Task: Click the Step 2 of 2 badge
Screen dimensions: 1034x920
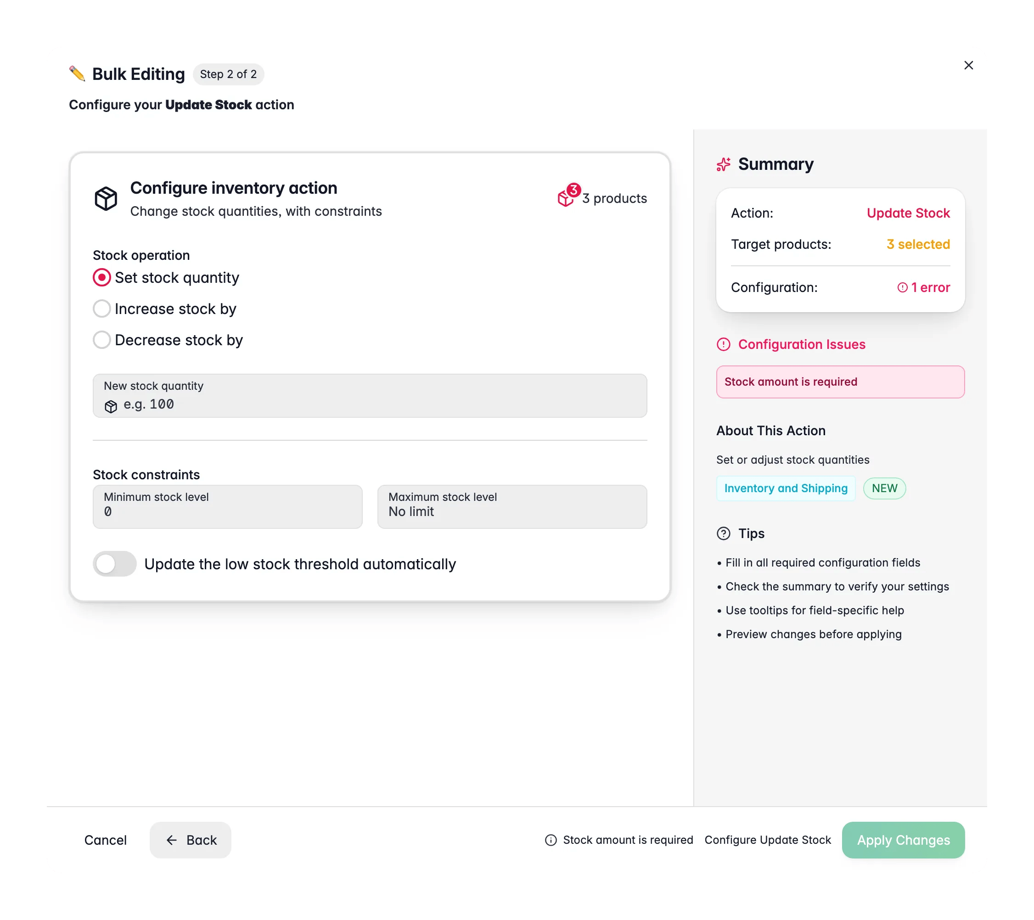Action: (228, 74)
